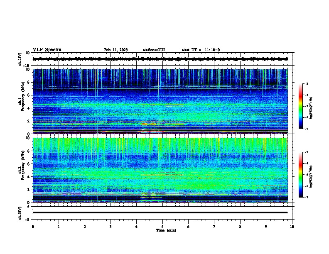This screenshot has width=329, height=254.
Task: Click the "-7" label on ch.2 colorbar
Action: tap(306, 197)
